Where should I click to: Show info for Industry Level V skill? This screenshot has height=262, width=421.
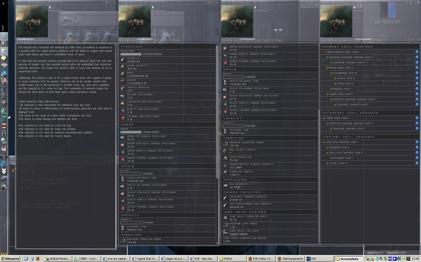[x=417, y=89]
